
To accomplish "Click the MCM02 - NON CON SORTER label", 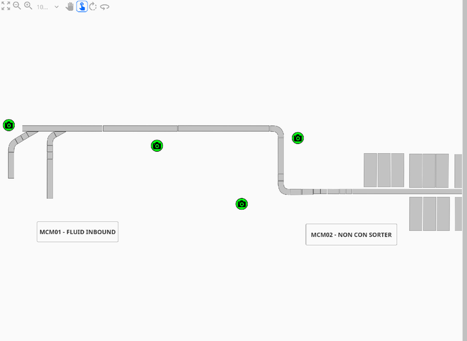I will coord(351,235).
